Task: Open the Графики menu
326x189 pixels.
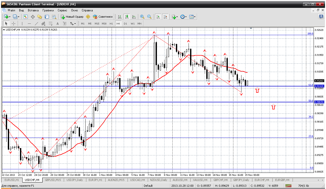Action: (x=48, y=10)
